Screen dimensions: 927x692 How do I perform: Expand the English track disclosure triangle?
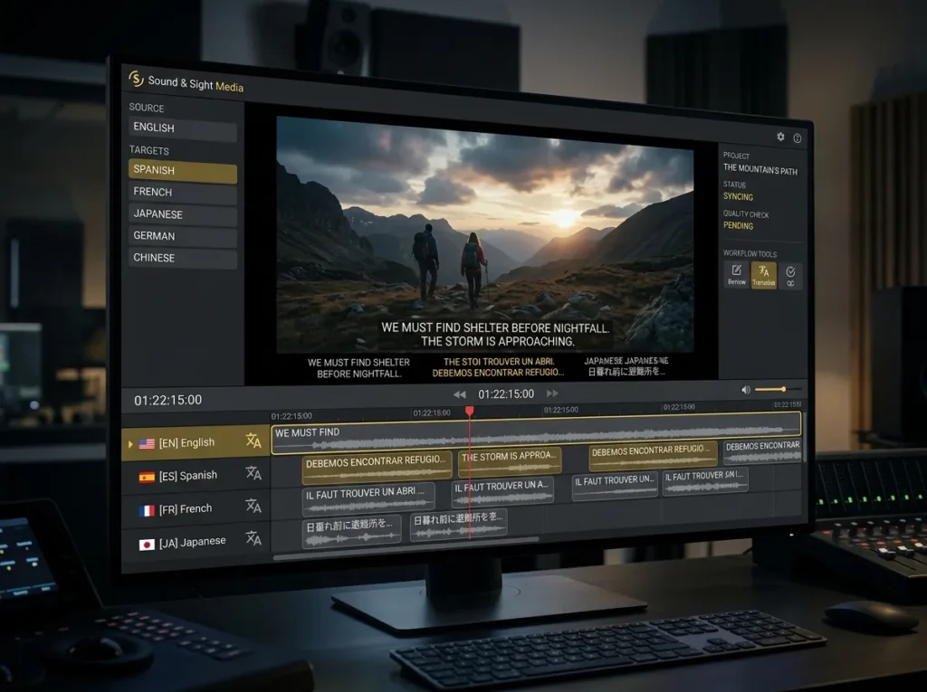click(x=130, y=444)
